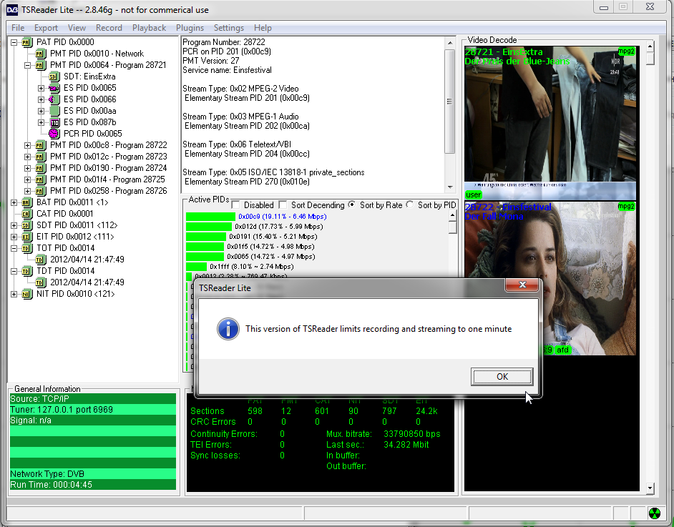Image resolution: width=674 pixels, height=527 pixels.
Task: Expand the EIT PID 0x0012 node
Action: (x=14, y=237)
